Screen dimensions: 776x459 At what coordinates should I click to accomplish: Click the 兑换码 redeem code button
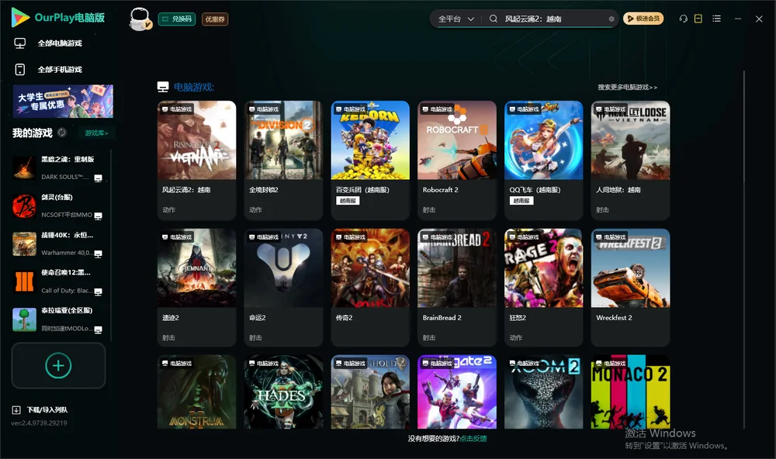[177, 19]
